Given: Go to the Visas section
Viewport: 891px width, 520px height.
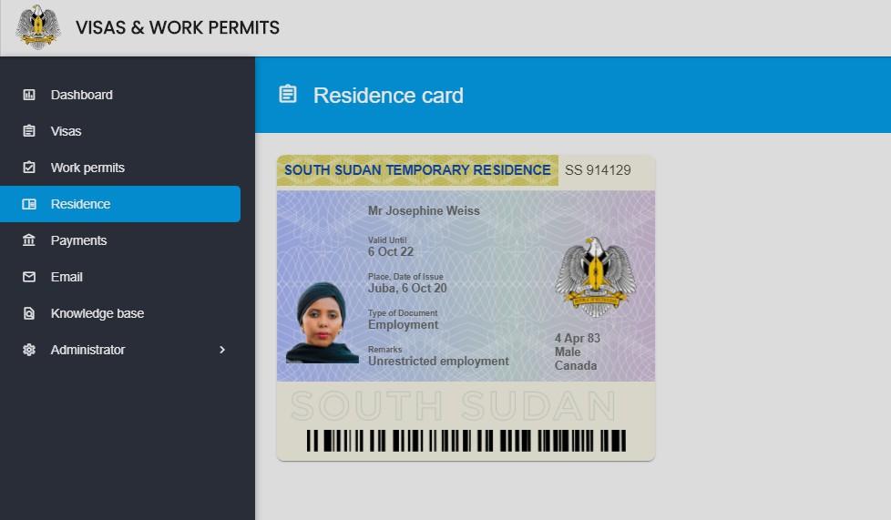Looking at the screenshot, I should tap(120, 131).
